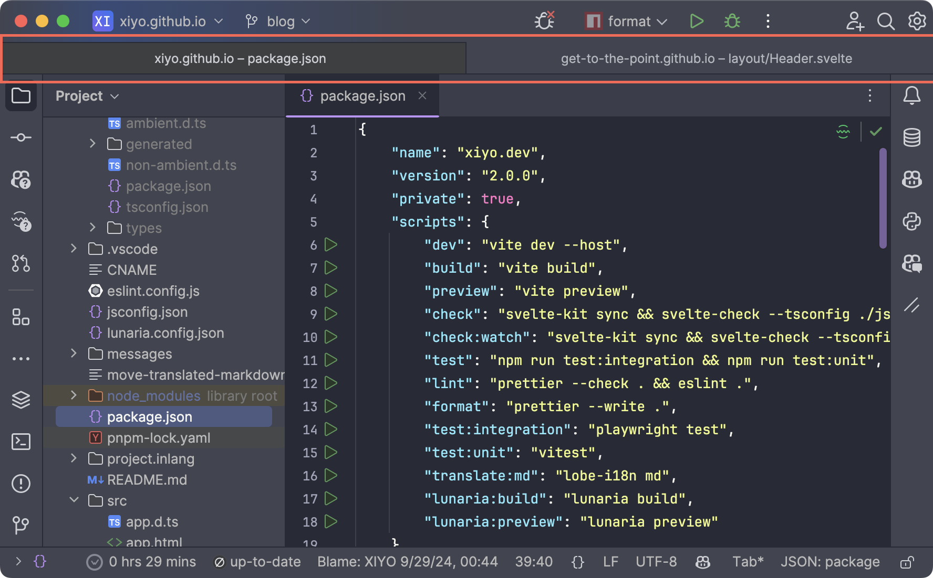Run the "dev" script via its gutter arrow
This screenshot has height=578, width=933.
[330, 245]
